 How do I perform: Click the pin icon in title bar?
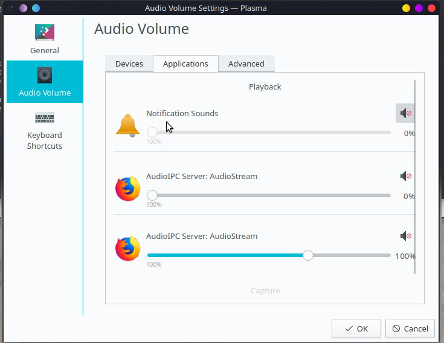click(10, 8)
